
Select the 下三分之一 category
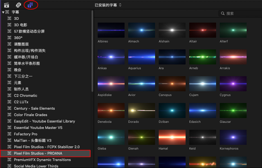[46, 76]
